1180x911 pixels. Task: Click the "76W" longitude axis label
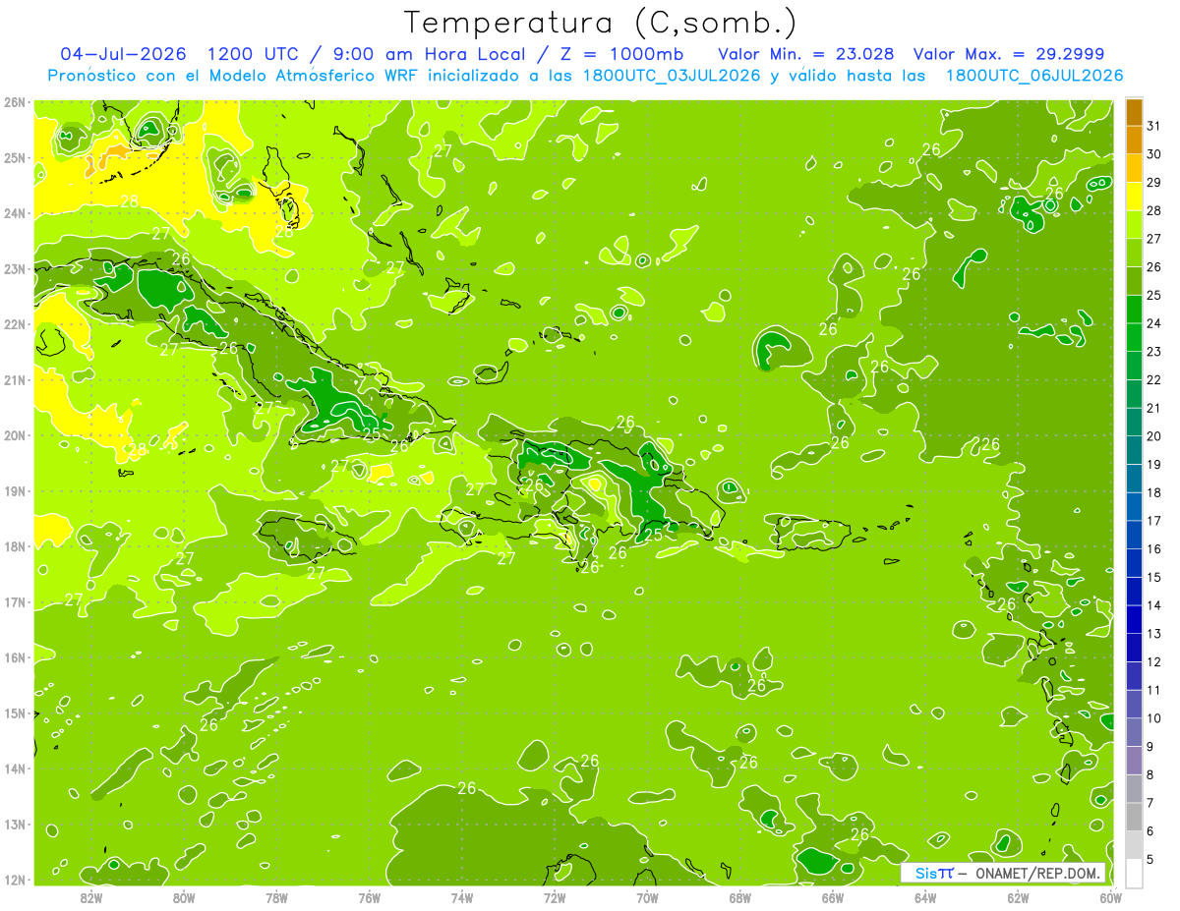[x=369, y=896]
